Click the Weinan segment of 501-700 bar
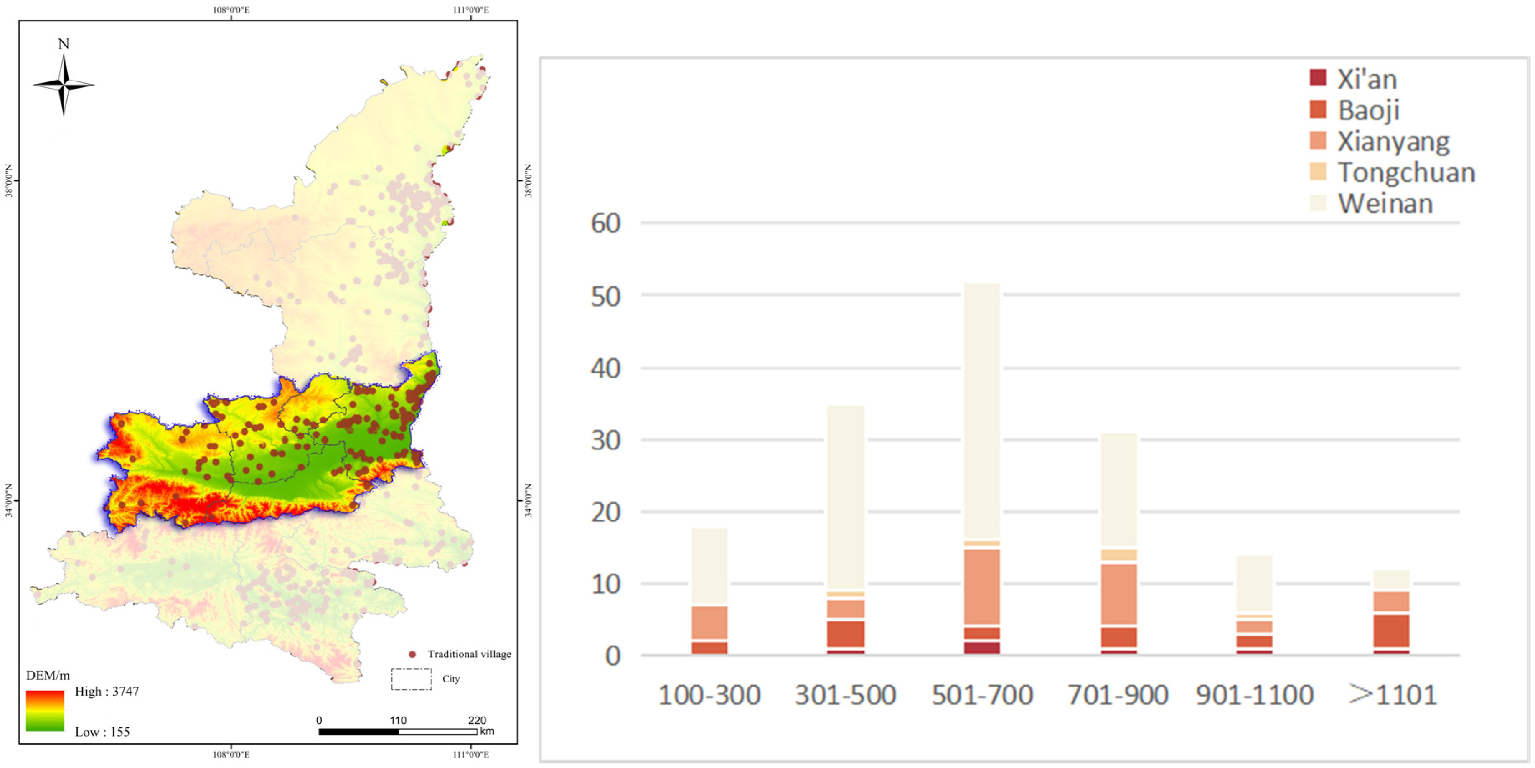This screenshot has height=768, width=1535. coord(982,411)
